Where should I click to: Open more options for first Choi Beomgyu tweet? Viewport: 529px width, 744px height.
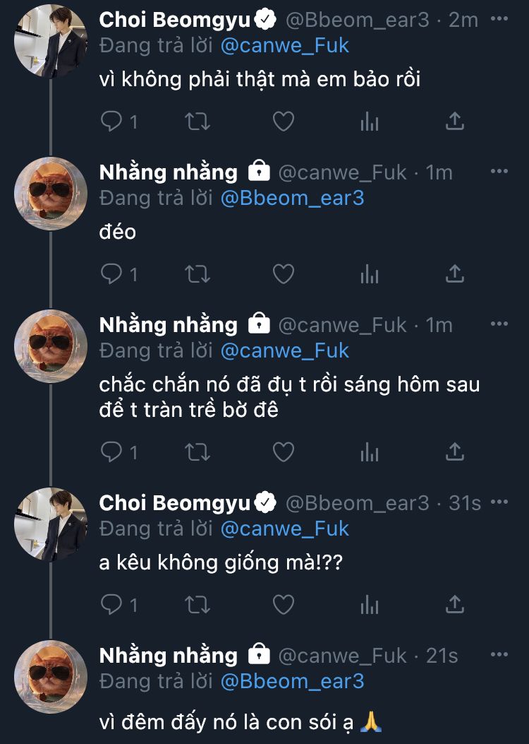(499, 18)
